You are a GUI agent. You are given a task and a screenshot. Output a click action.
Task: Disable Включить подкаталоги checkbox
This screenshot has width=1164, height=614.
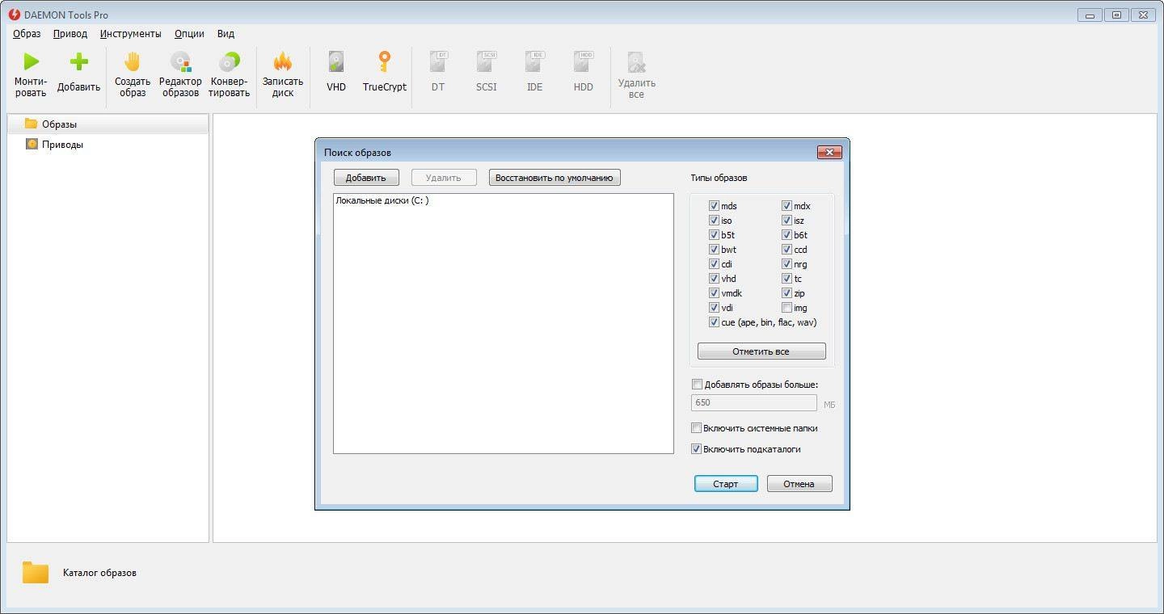point(696,449)
